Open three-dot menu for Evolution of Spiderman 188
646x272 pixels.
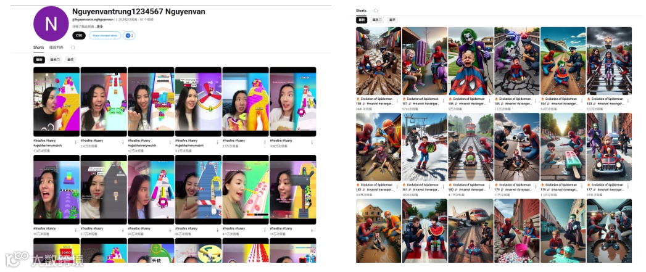point(397,100)
